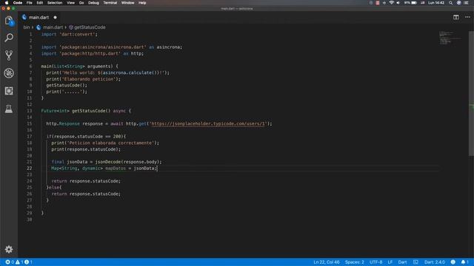Click the else keyword on line 25
This screenshot has width=474, height=266.
pos(54,188)
